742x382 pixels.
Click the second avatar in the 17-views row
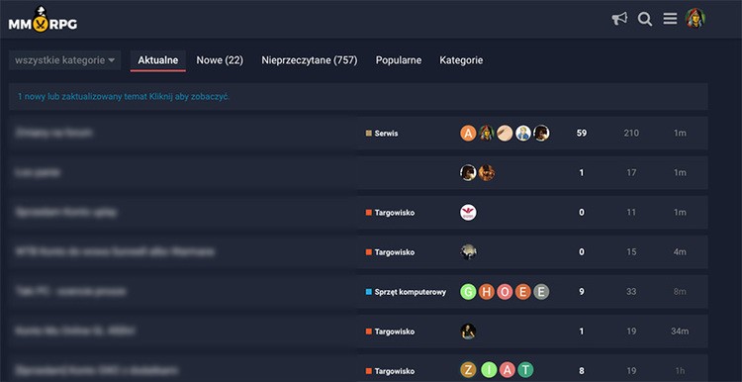coord(487,173)
